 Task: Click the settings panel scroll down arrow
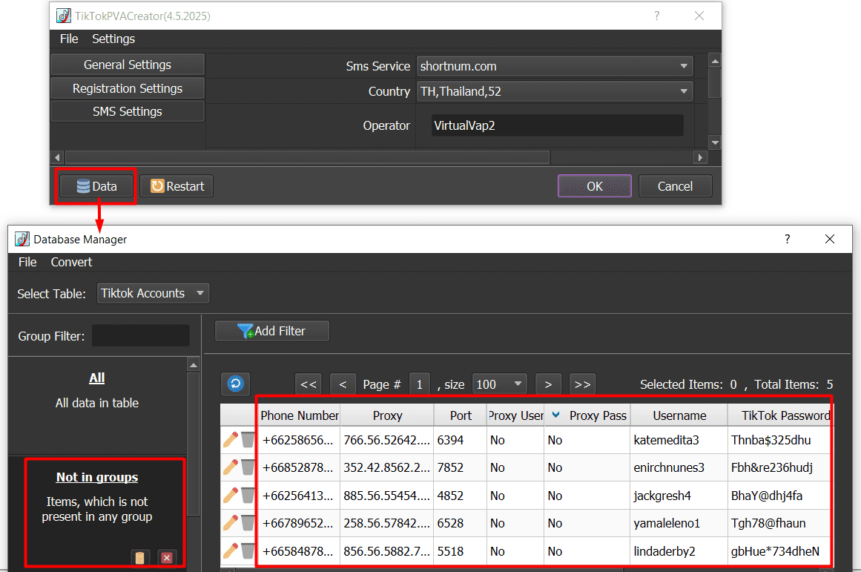pos(714,142)
